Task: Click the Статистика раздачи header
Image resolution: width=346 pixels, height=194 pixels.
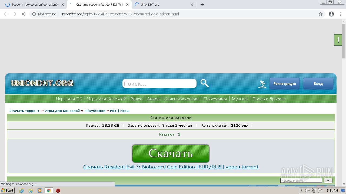Action: (x=171, y=118)
